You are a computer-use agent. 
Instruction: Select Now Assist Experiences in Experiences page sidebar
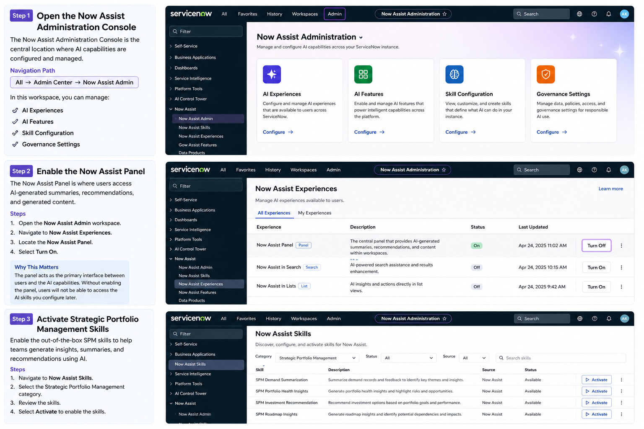(209, 284)
